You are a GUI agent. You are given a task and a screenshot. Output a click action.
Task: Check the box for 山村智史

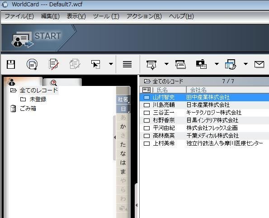tap(146, 98)
